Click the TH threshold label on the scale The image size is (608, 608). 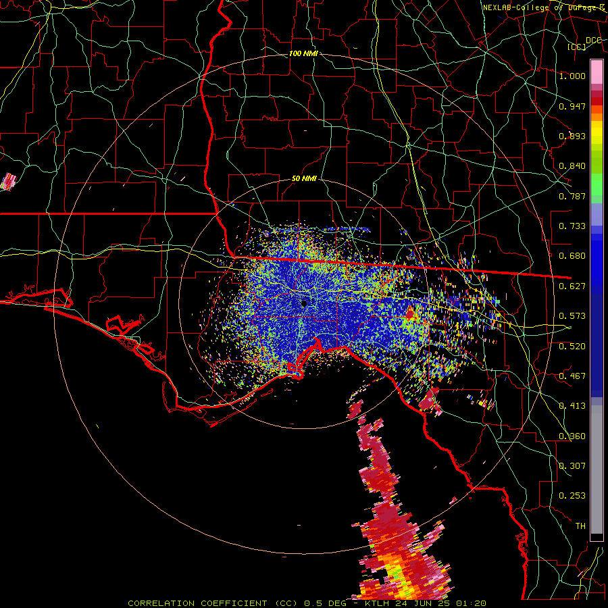pyautogui.click(x=580, y=526)
